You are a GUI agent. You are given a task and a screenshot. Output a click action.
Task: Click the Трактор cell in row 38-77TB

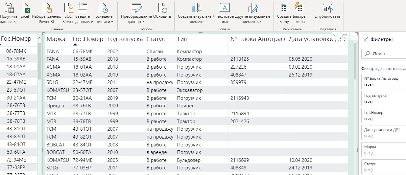pos(186,114)
